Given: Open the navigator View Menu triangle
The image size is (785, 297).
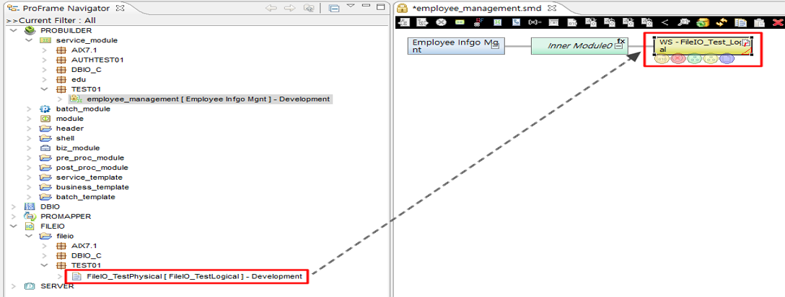Looking at the screenshot, I should click(x=351, y=6).
